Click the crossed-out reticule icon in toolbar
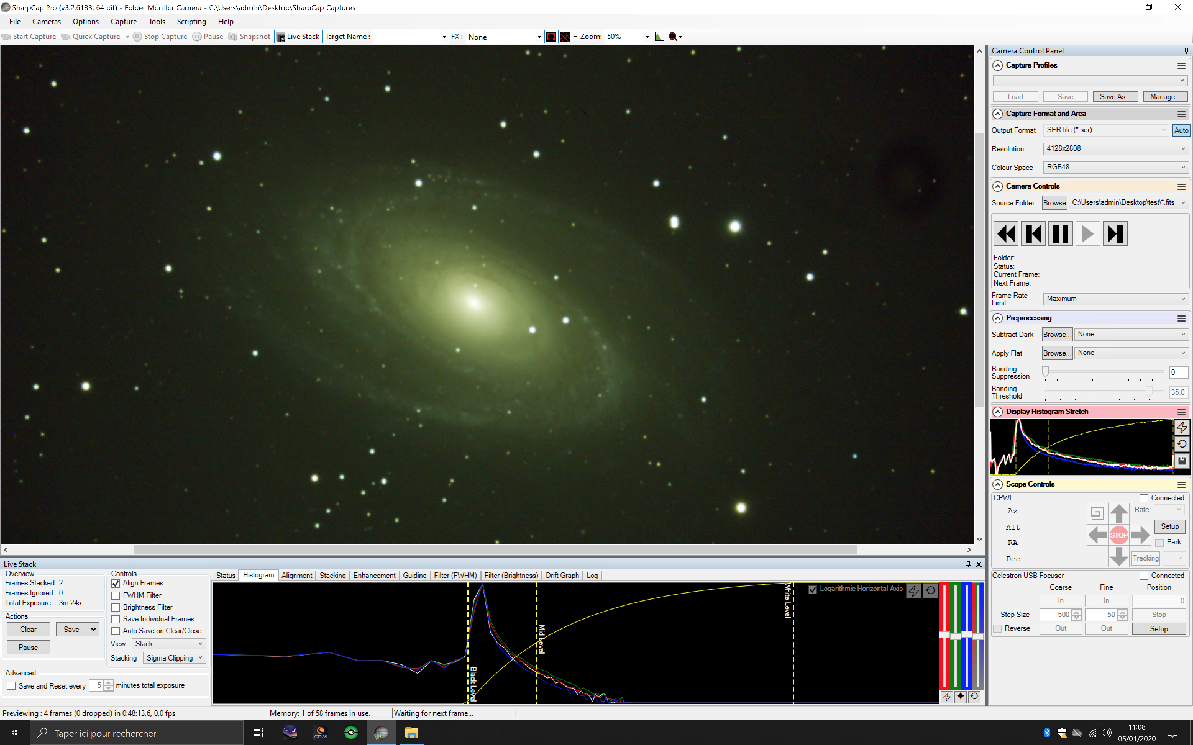Screen dimensions: 1193x745 tap(565, 36)
